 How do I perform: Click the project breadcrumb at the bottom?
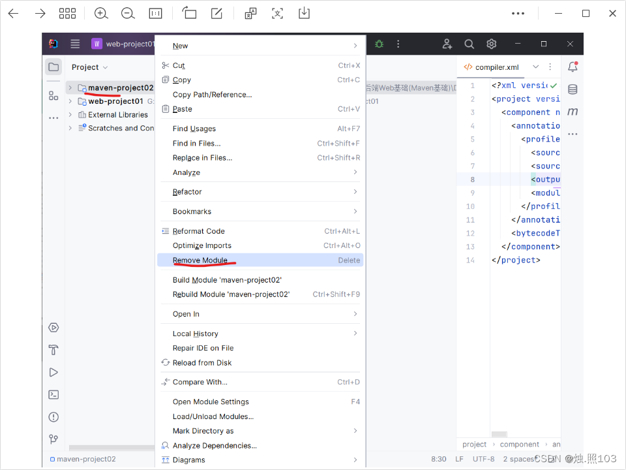[474, 444]
